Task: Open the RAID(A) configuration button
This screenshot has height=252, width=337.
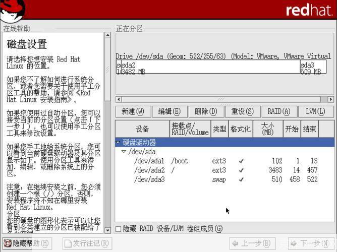Action: pos(279,111)
